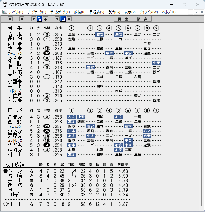The image size is (205, 212).
Task: Click the right arrow next game button
Action: click(22, 19)
